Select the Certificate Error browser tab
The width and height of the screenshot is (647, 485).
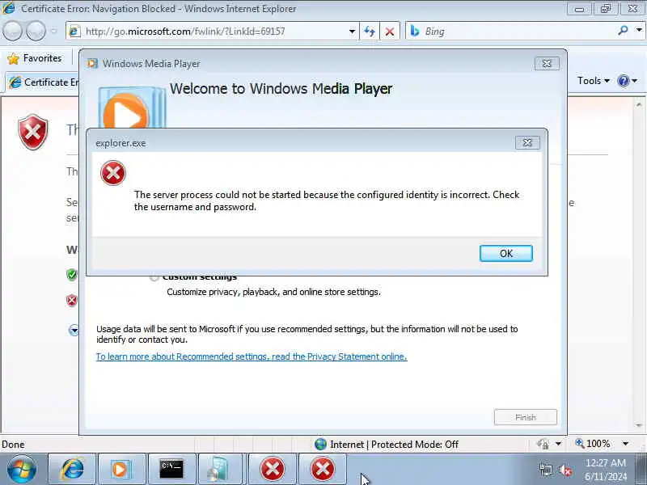(x=44, y=82)
